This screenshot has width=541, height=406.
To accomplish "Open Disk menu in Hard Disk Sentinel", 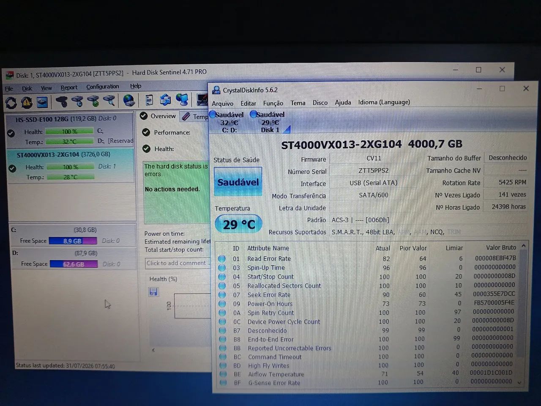I will pos(27,88).
